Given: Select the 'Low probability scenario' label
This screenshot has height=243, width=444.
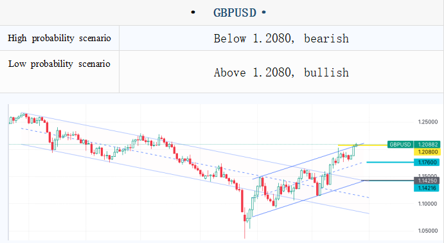Looking at the screenshot, I should [x=59, y=64].
